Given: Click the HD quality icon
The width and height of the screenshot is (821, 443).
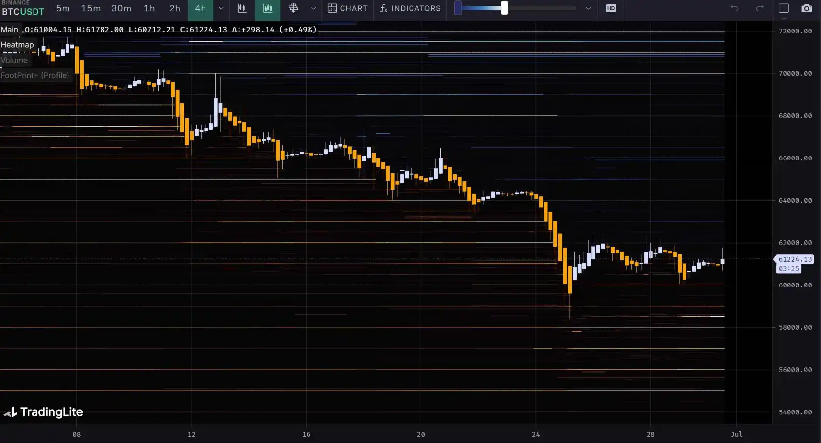Looking at the screenshot, I should coord(611,8).
